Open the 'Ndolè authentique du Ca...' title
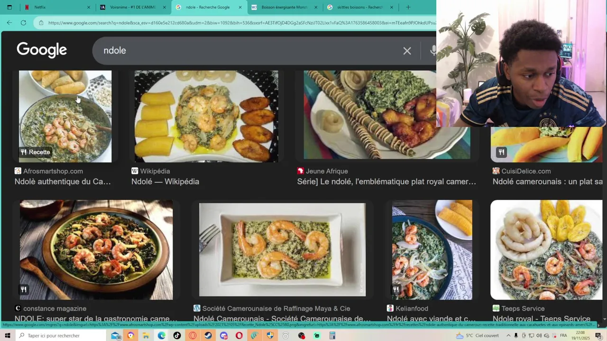Image resolution: width=607 pixels, height=341 pixels. pyautogui.click(x=63, y=181)
